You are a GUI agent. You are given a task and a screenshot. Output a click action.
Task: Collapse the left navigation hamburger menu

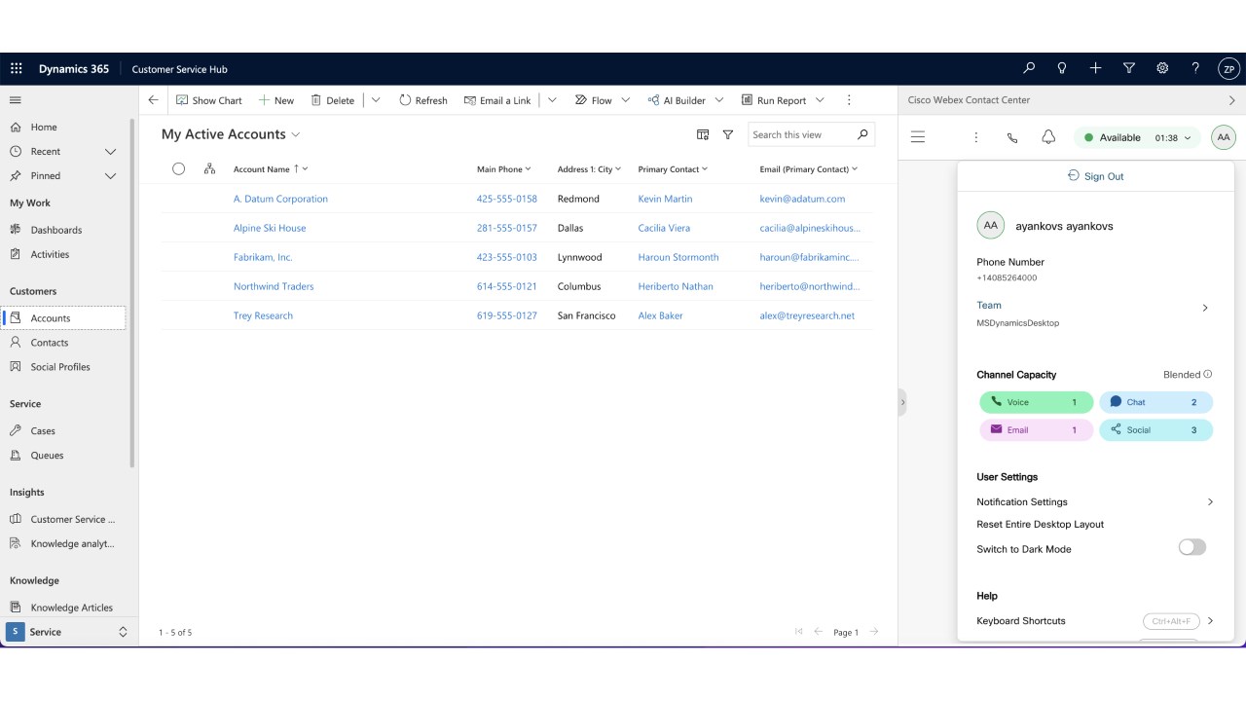pos(16,100)
